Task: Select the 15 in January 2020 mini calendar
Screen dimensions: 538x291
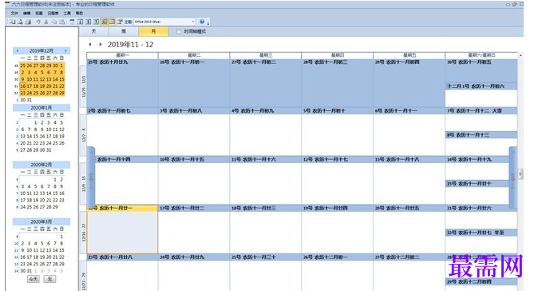Action: (x=36, y=137)
